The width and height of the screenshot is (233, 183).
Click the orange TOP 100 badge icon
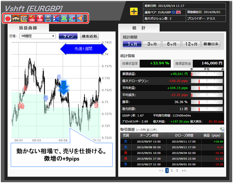coord(24,18)
